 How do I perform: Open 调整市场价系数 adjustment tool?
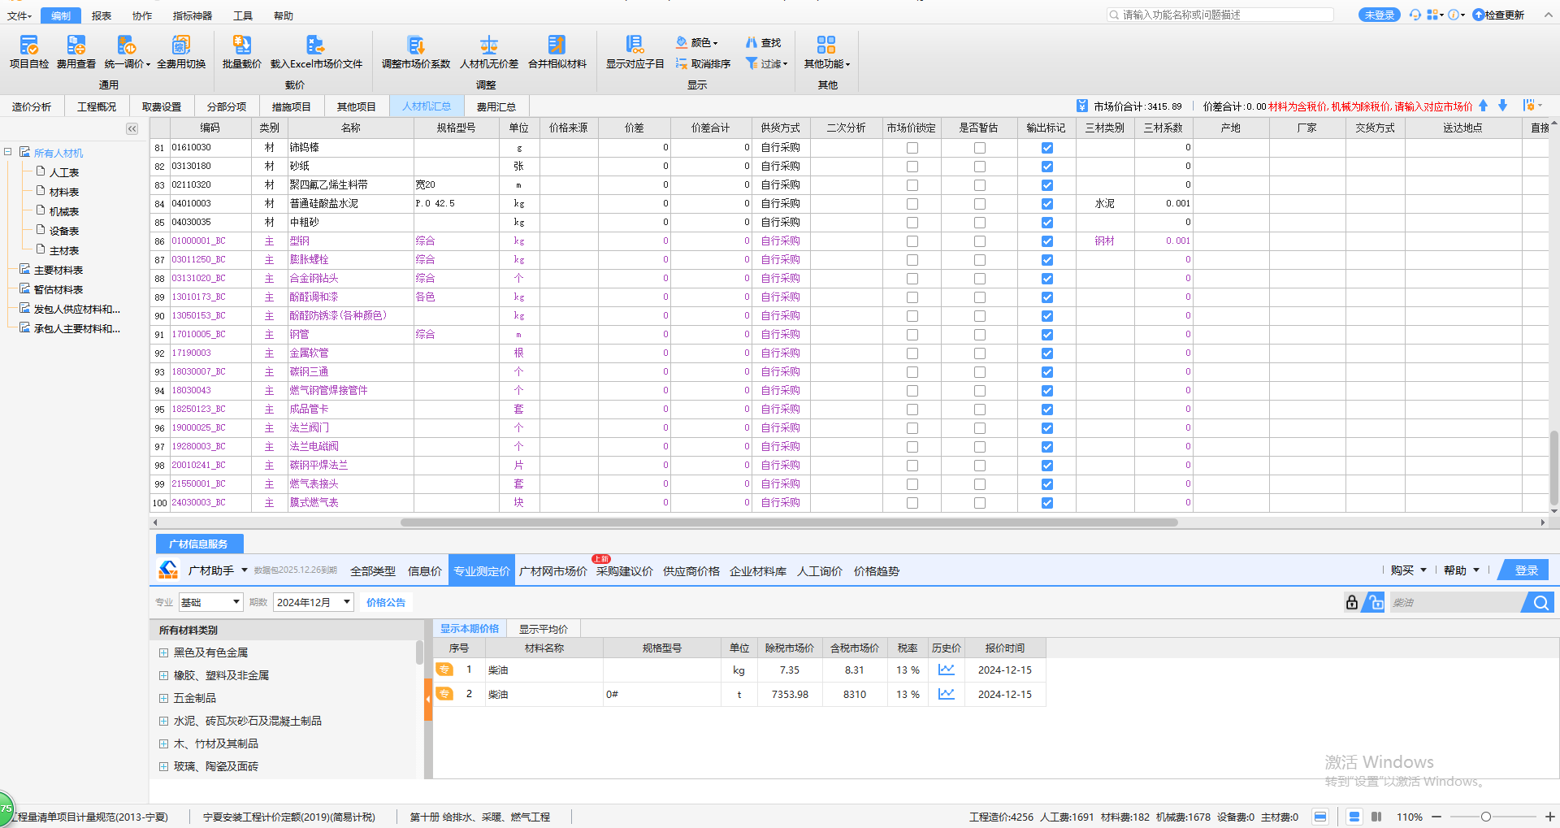416,52
